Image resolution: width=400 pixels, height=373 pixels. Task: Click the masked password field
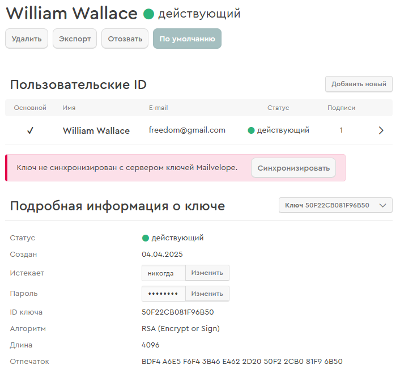click(163, 294)
